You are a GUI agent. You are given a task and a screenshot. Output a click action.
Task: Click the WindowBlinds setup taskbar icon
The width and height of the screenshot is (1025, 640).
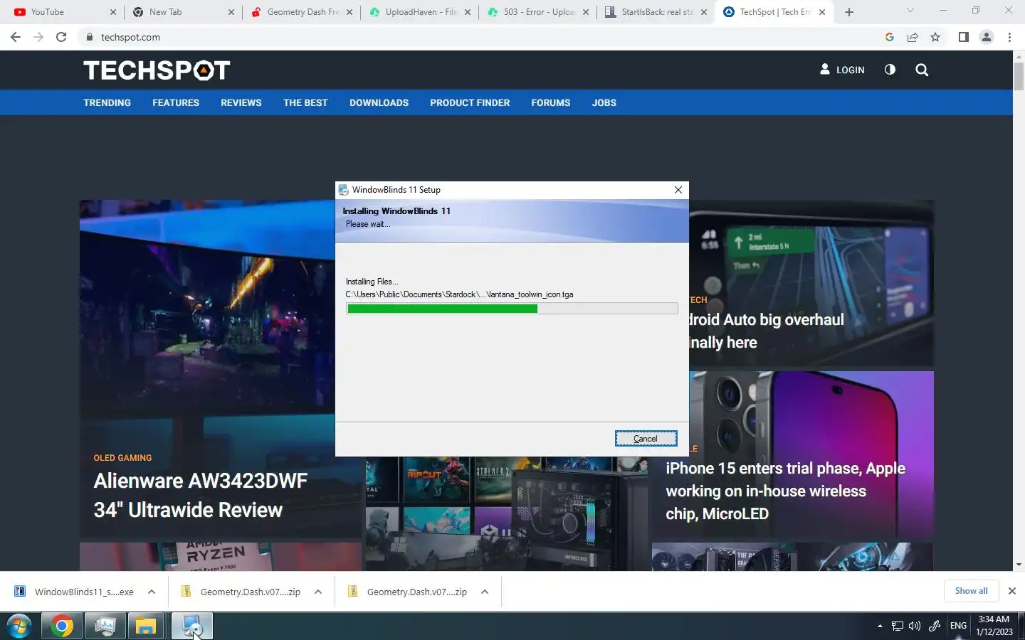(x=192, y=626)
